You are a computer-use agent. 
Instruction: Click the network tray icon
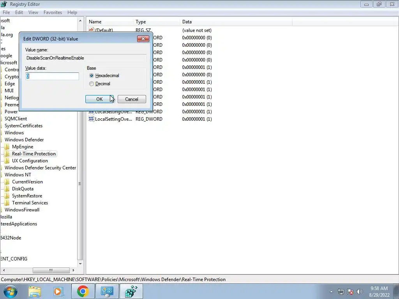[341, 292]
